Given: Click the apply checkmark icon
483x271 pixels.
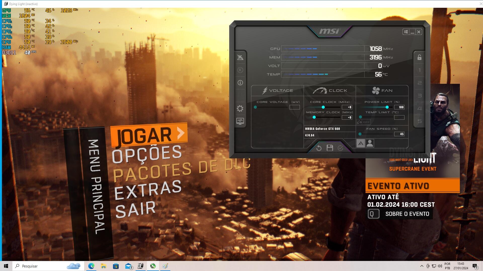Looking at the screenshot, I should [340, 148].
